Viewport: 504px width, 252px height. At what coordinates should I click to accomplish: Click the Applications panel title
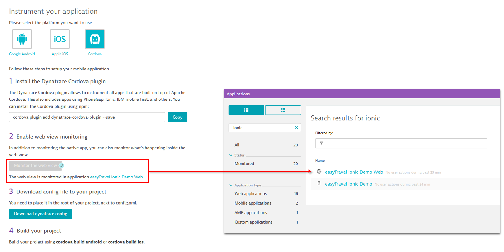click(x=238, y=94)
